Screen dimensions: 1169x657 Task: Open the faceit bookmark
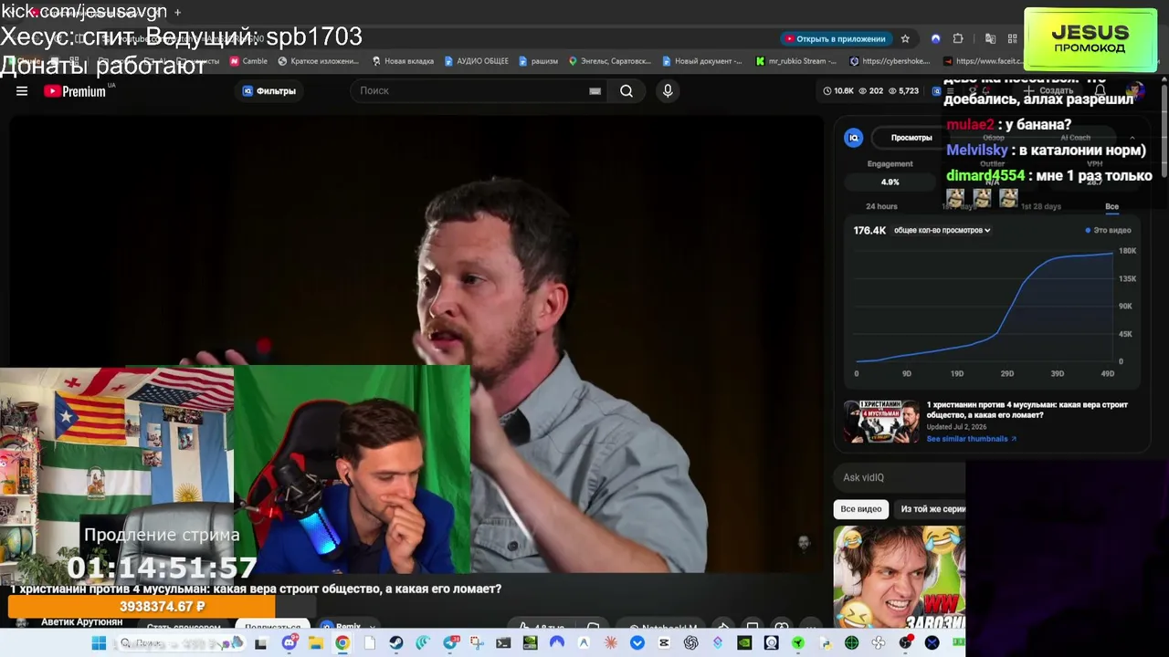(x=983, y=61)
